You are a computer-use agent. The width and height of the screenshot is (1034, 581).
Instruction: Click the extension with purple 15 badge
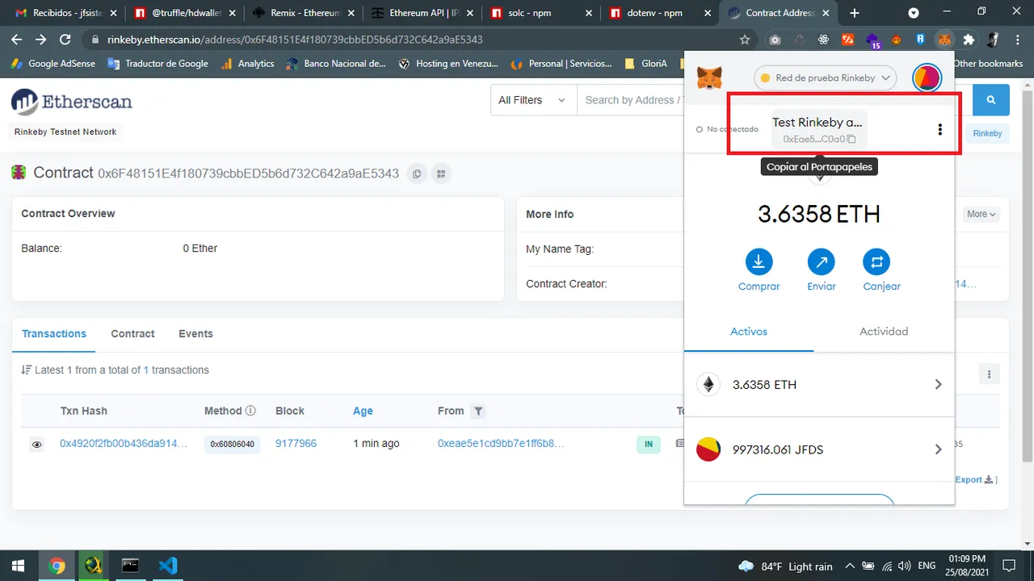[872, 40]
